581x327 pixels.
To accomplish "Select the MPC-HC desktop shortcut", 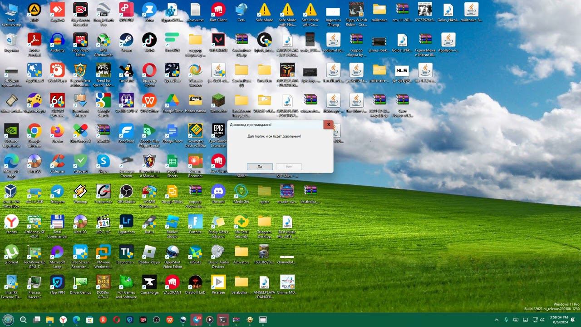I will point(103,224).
